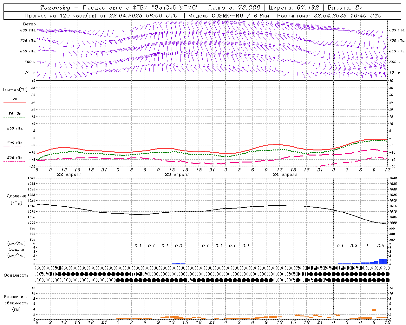Viewport: 406px width, 325px height.
Task: Click the Td 2м dew point legend entry
Action: click(15, 114)
